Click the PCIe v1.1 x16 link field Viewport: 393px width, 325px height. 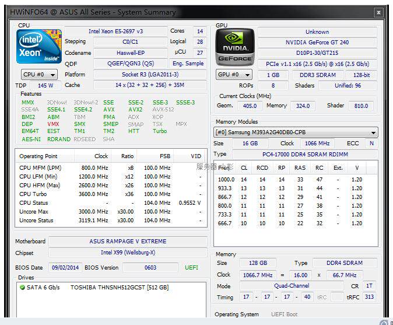pos(317,64)
